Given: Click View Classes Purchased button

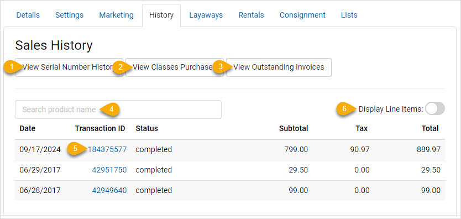Looking at the screenshot, I should pyautogui.click(x=175, y=67).
